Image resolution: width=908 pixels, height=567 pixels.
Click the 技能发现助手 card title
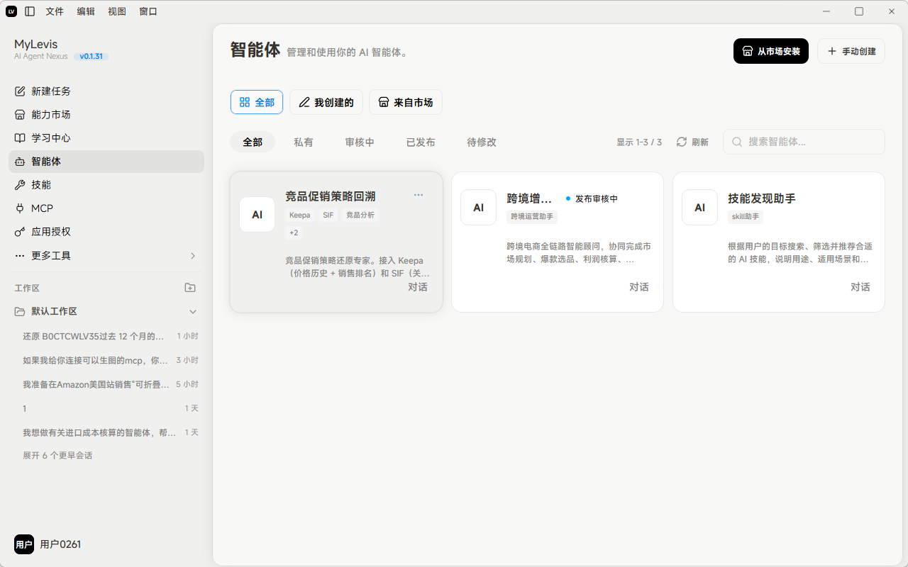762,198
